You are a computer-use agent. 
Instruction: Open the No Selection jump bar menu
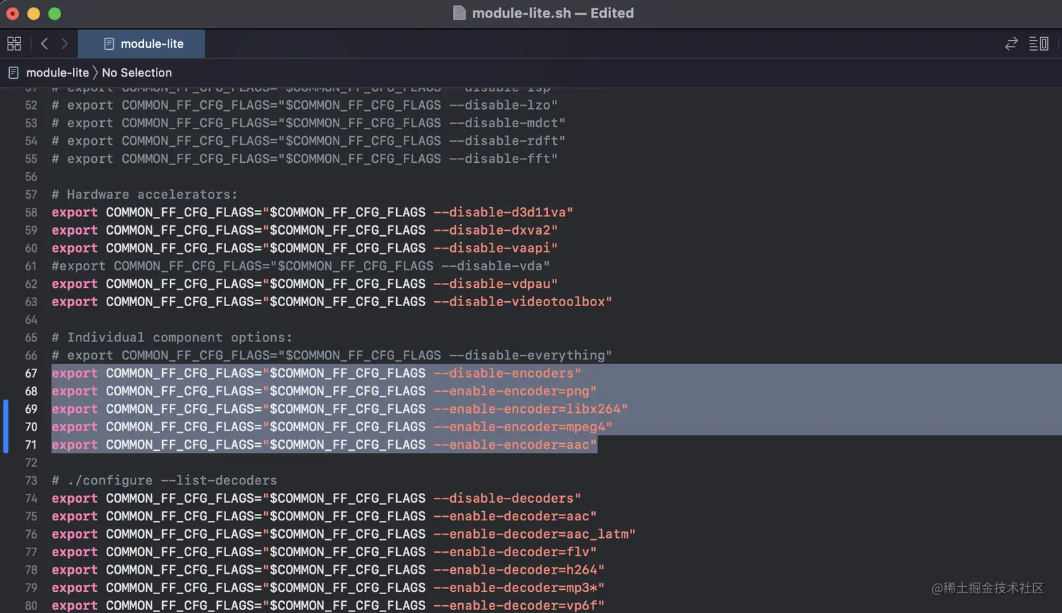point(137,72)
